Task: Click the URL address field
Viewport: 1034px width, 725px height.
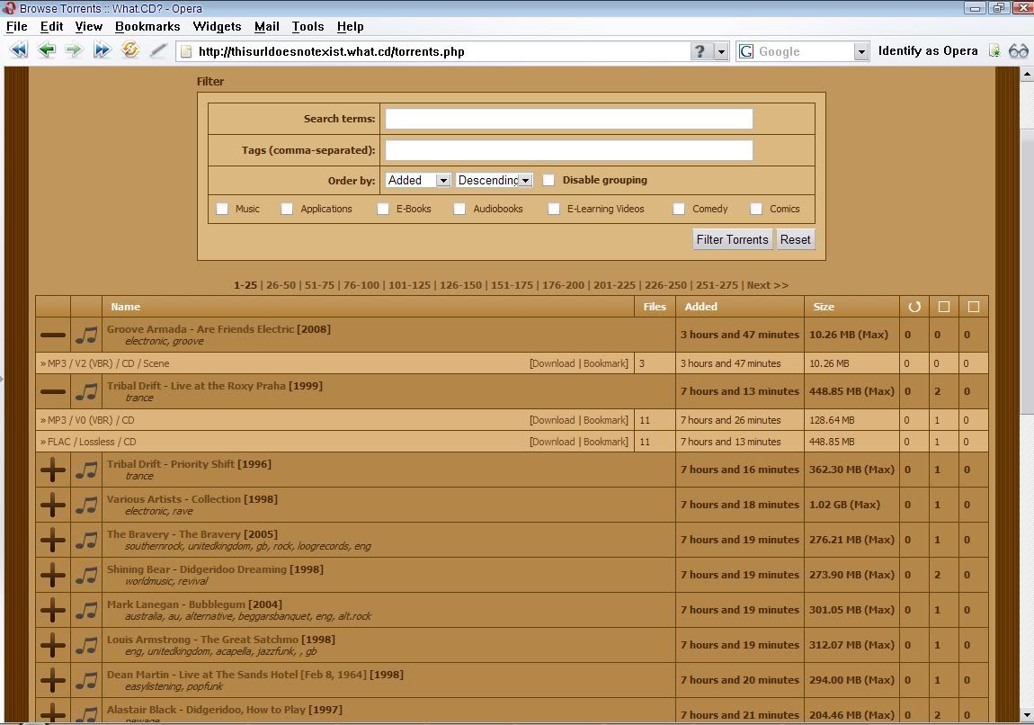Action: pos(441,51)
